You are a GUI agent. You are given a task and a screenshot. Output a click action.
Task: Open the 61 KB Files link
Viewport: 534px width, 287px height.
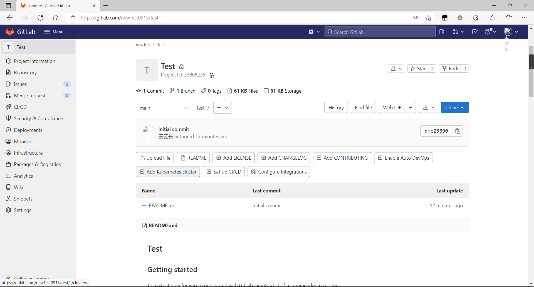click(x=243, y=91)
